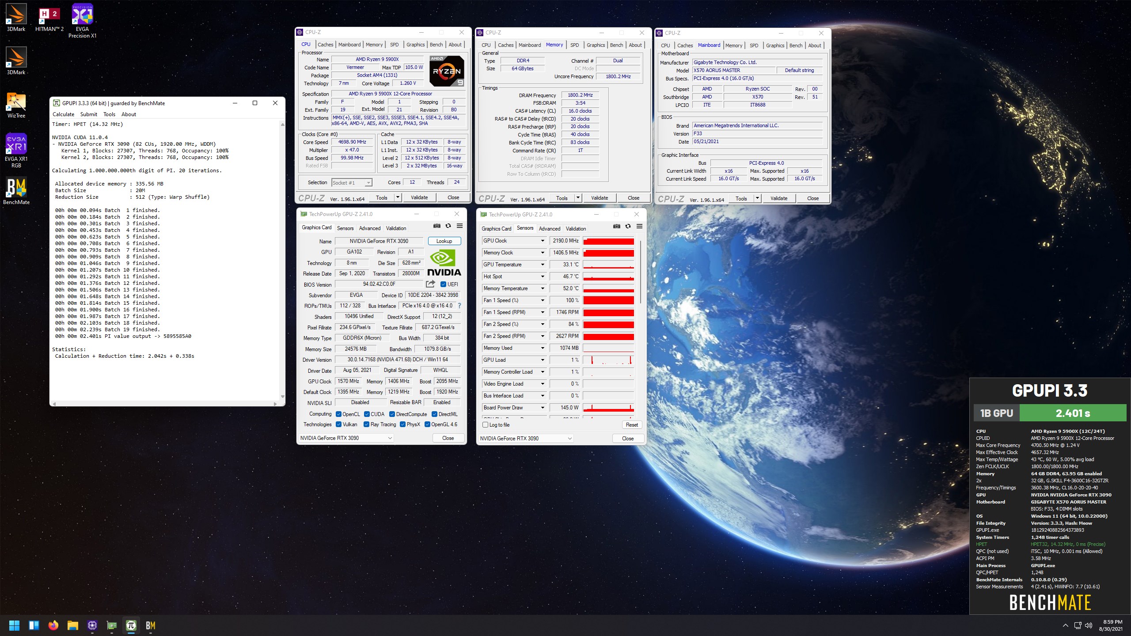This screenshot has height=636, width=1131.
Task: Toggle the Vulkan checkbox in GPU-Z
Action: click(338, 424)
